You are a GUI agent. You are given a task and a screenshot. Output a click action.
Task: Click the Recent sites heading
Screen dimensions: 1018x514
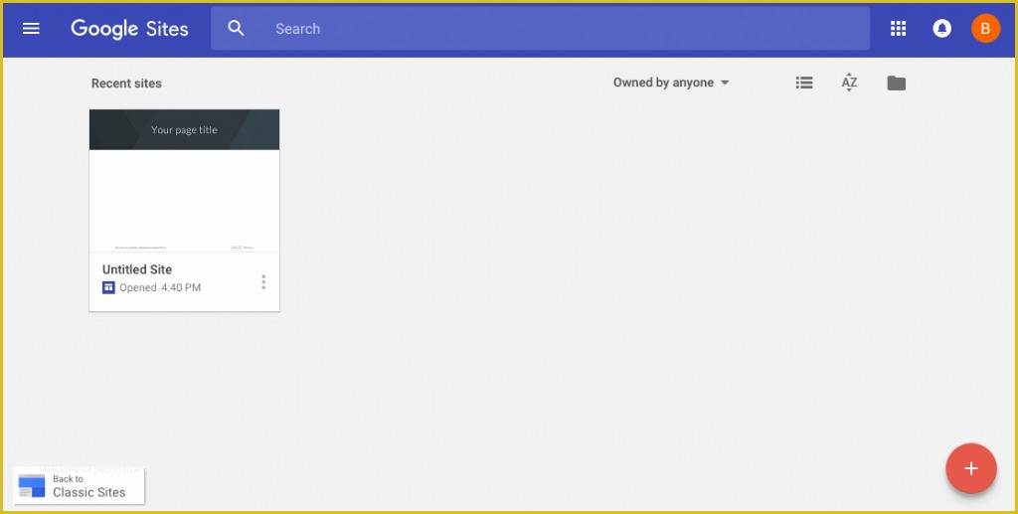click(126, 84)
